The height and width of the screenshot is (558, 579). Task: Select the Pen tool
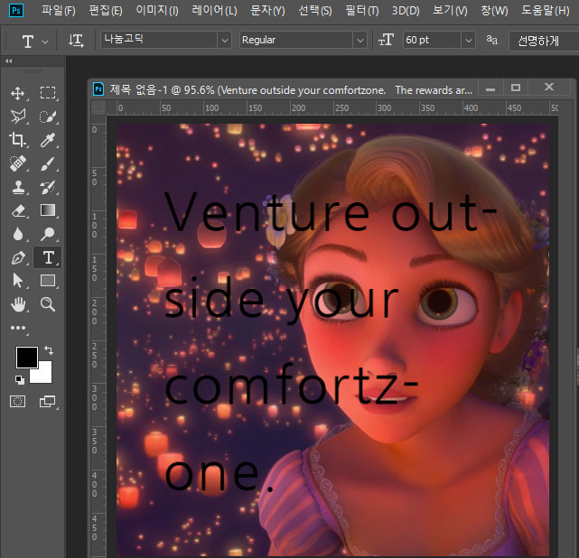click(18, 257)
